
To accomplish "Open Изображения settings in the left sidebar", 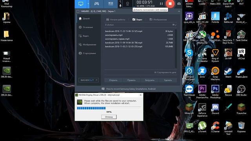I will [x=87, y=45].
